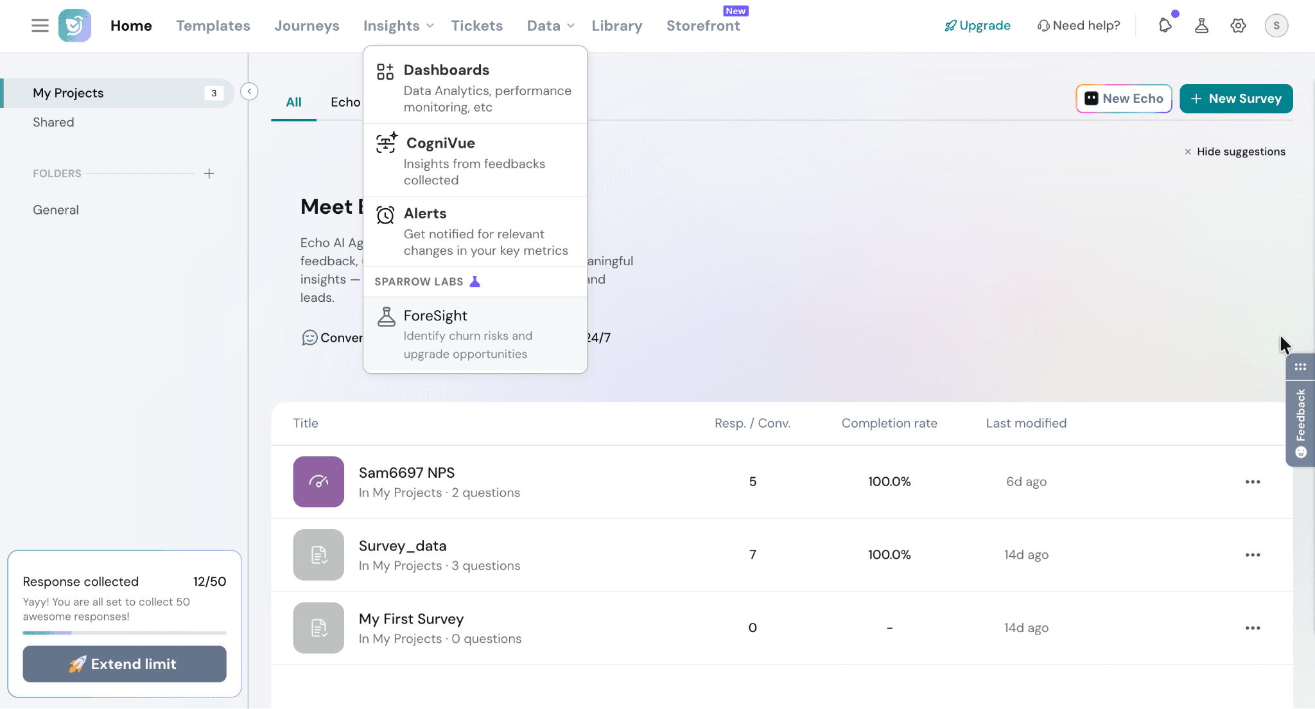The image size is (1315, 709).
Task: Click the 12/50 response count
Action: coord(209,582)
